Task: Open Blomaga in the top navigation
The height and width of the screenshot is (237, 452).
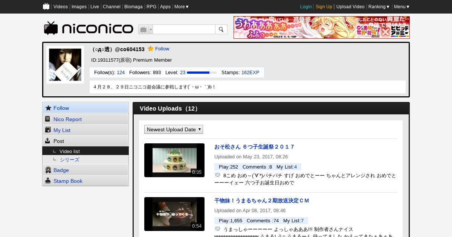Action: [133, 7]
